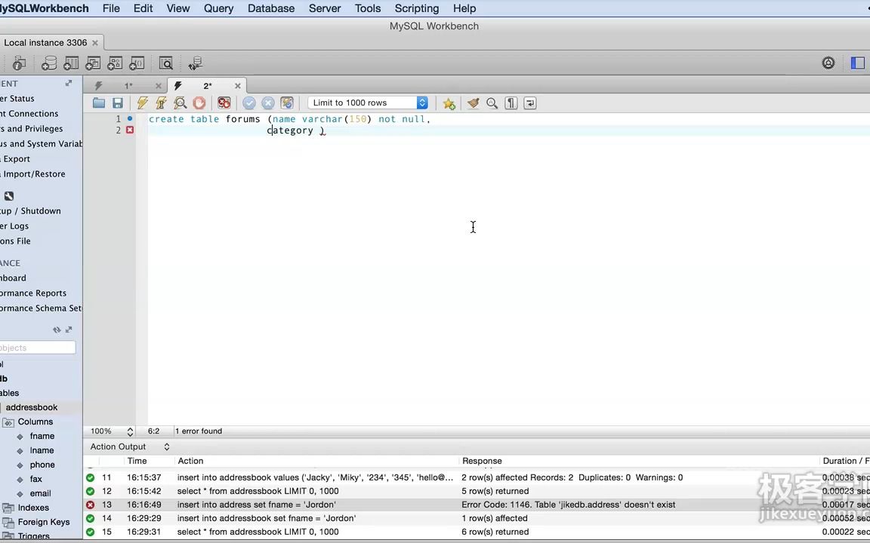Screen dimensions: 870x543
Task: Toggle auto-commit with the toolbar icon
Action: (287, 103)
